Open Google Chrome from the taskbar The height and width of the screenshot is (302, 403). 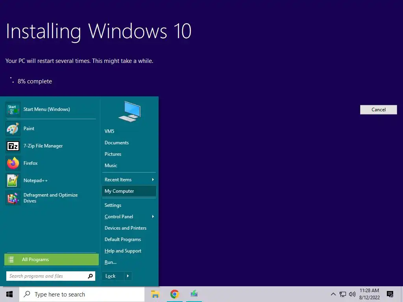(174, 294)
